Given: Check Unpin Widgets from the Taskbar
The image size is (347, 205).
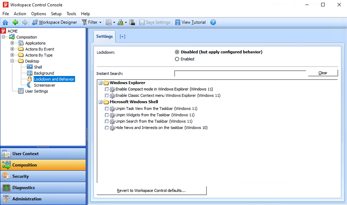Looking at the screenshot, I should [107, 115].
